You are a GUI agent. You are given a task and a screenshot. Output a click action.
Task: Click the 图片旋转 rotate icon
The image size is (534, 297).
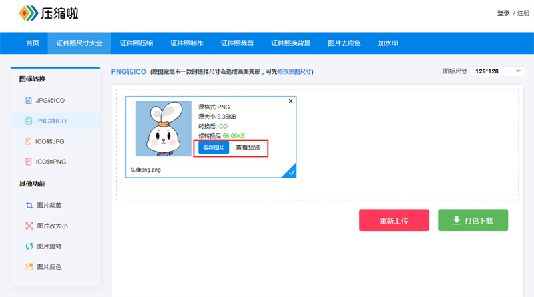point(29,246)
